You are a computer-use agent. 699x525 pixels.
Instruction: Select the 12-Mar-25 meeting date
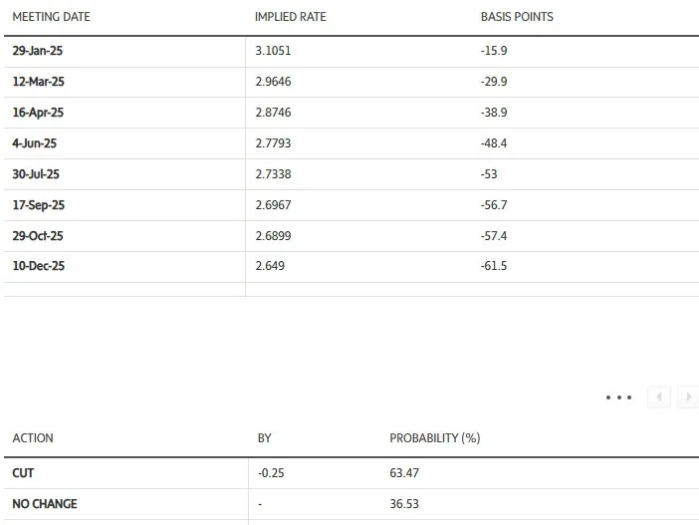point(39,82)
